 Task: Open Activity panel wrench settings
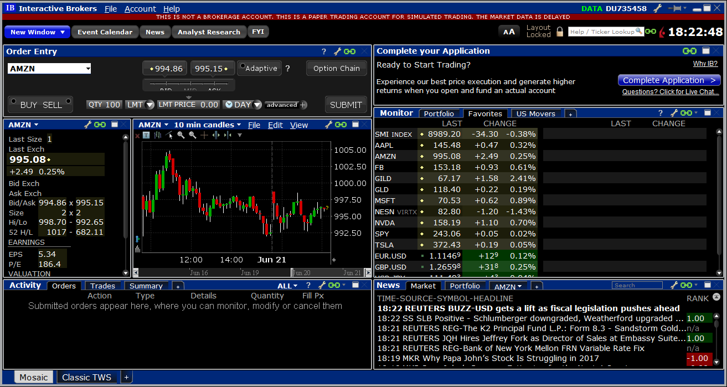pos(322,285)
